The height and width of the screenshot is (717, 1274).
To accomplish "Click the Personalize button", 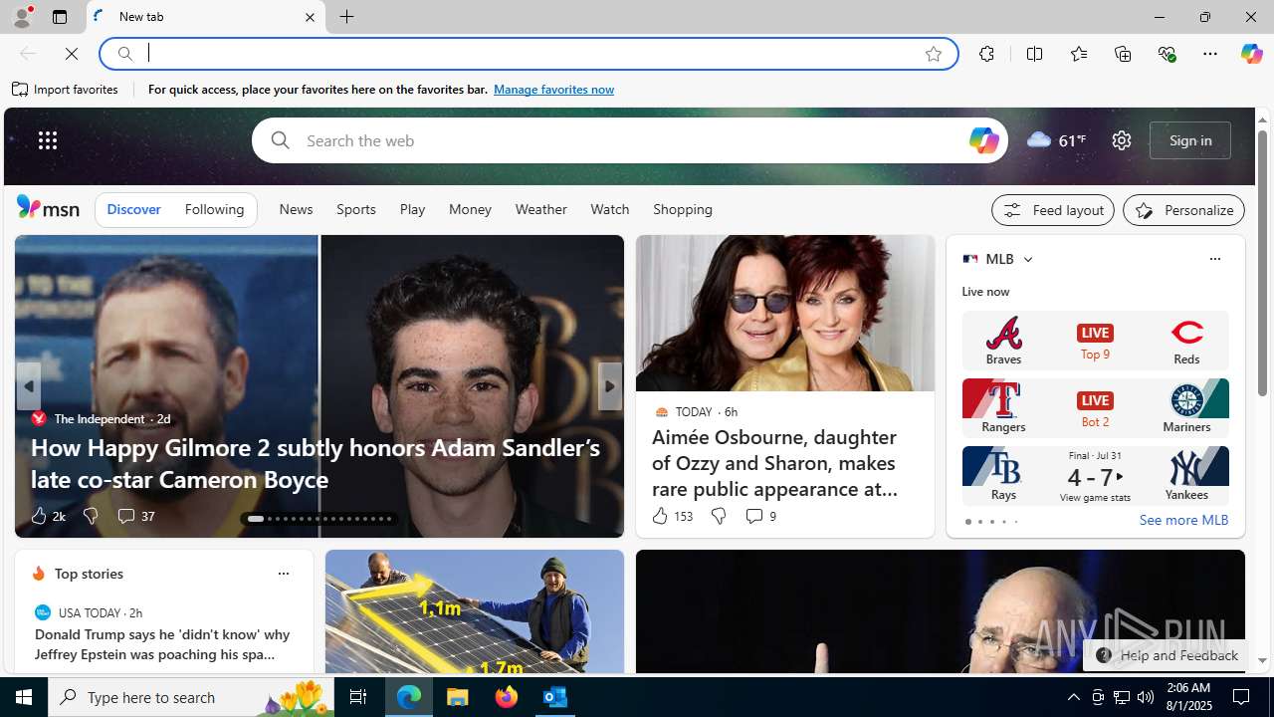I will pos(1183,210).
